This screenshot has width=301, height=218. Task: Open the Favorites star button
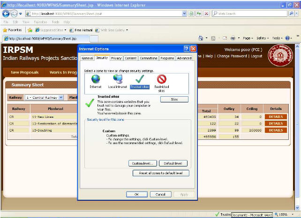[x=13, y=29]
